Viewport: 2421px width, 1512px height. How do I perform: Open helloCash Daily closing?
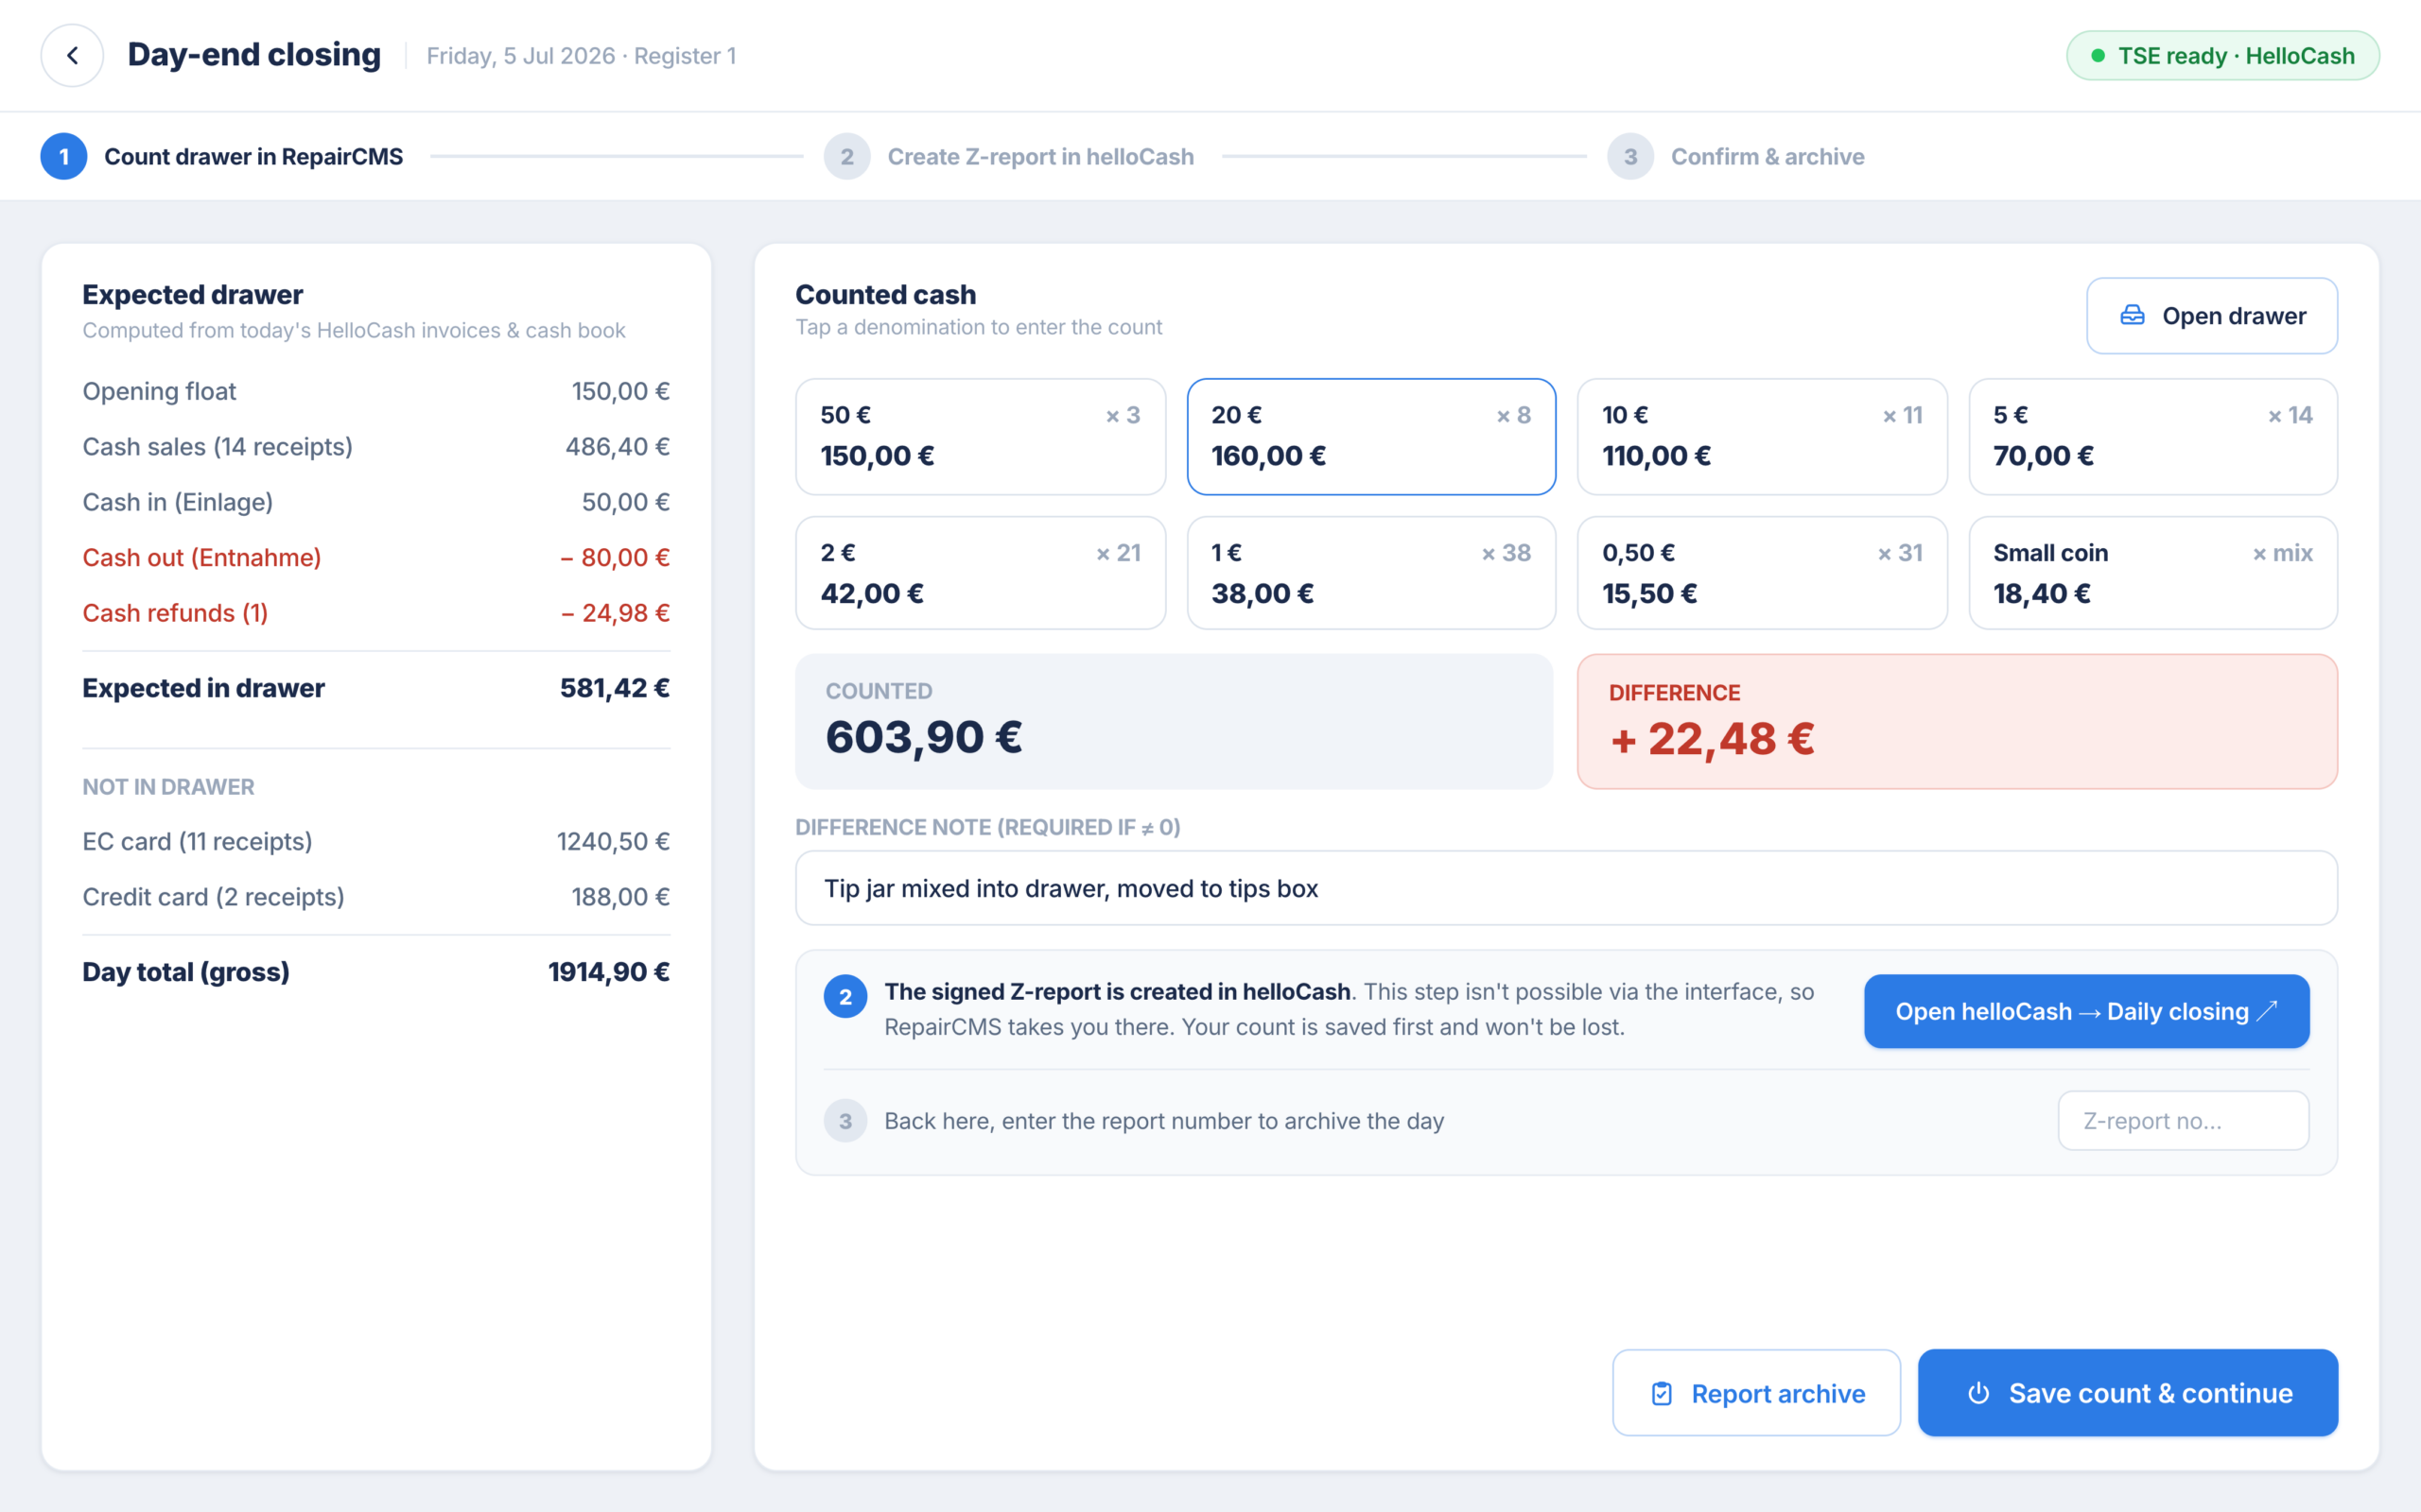pyautogui.click(x=2086, y=1011)
